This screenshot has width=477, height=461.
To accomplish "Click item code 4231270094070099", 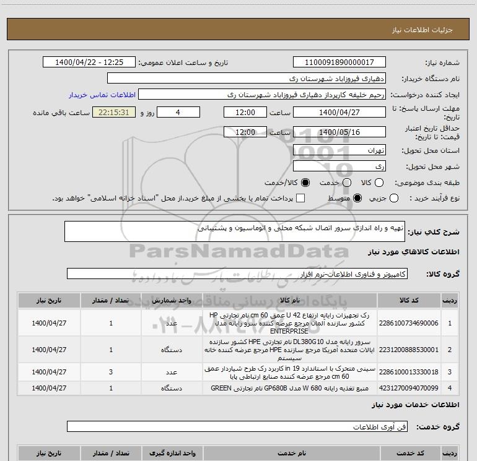I will pyautogui.click(x=409, y=388).
